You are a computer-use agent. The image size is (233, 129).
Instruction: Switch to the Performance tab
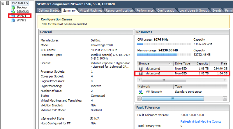pyautogui.click(x=145, y=10)
